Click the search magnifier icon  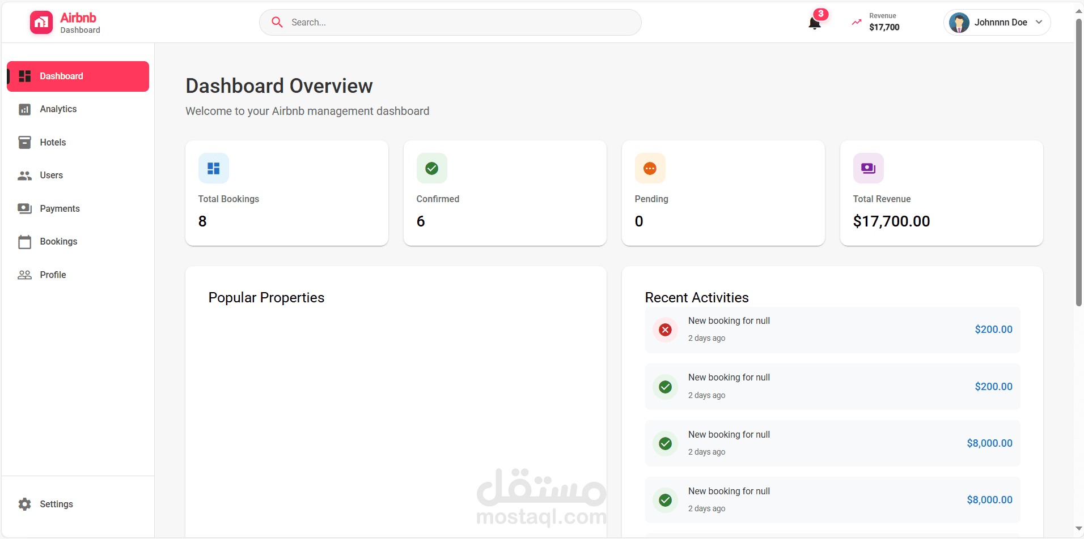(x=277, y=22)
